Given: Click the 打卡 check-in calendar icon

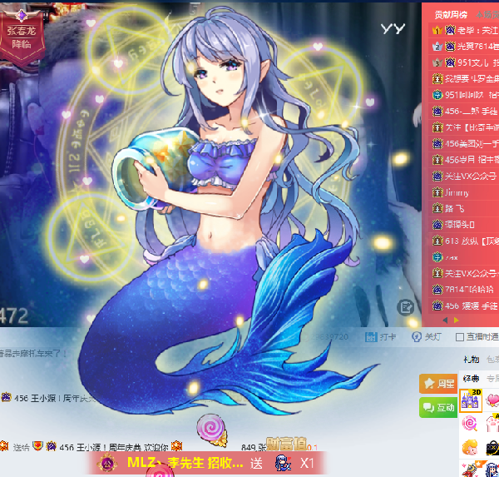Looking at the screenshot, I should pos(371,336).
